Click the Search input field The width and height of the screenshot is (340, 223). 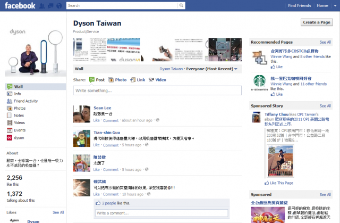[122, 5]
